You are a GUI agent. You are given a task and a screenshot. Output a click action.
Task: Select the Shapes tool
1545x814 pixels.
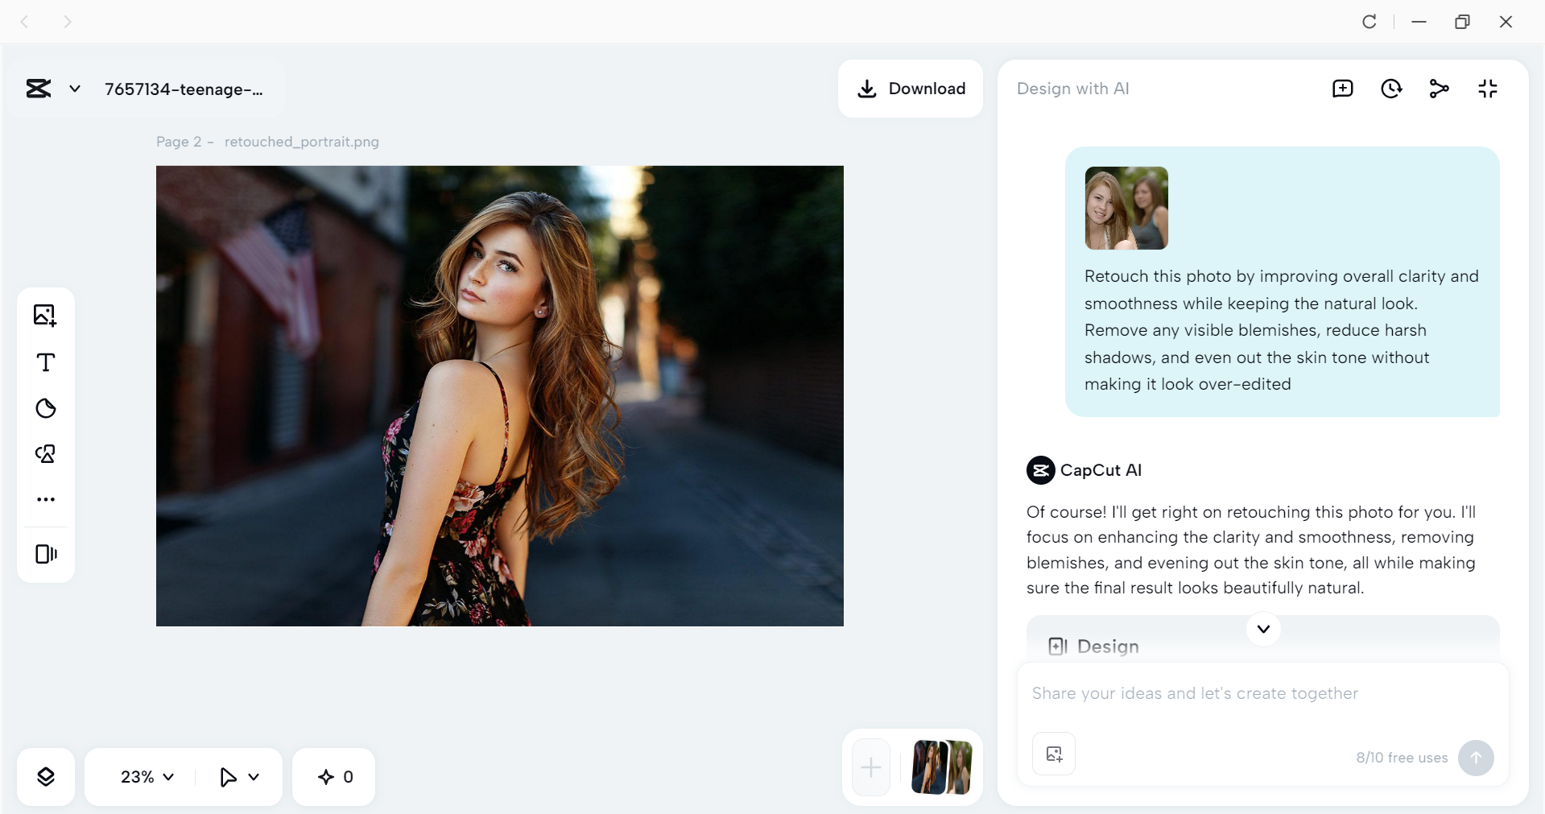pyautogui.click(x=46, y=455)
